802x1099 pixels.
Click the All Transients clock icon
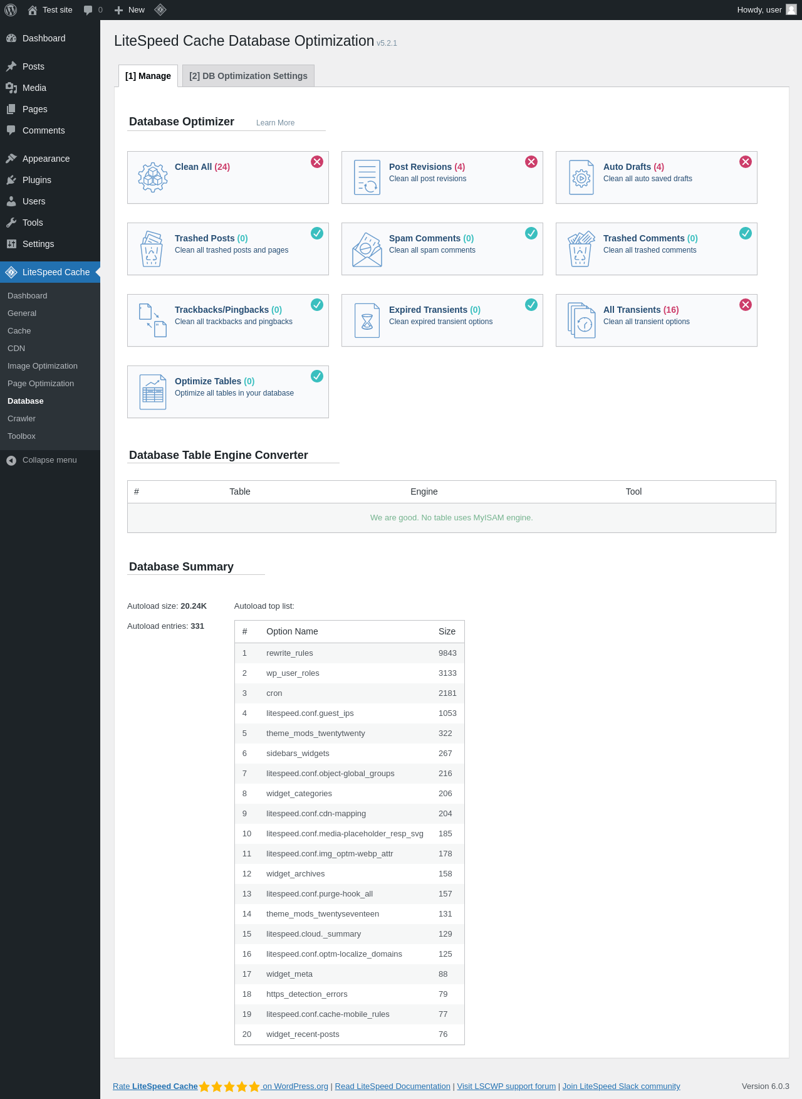click(582, 320)
